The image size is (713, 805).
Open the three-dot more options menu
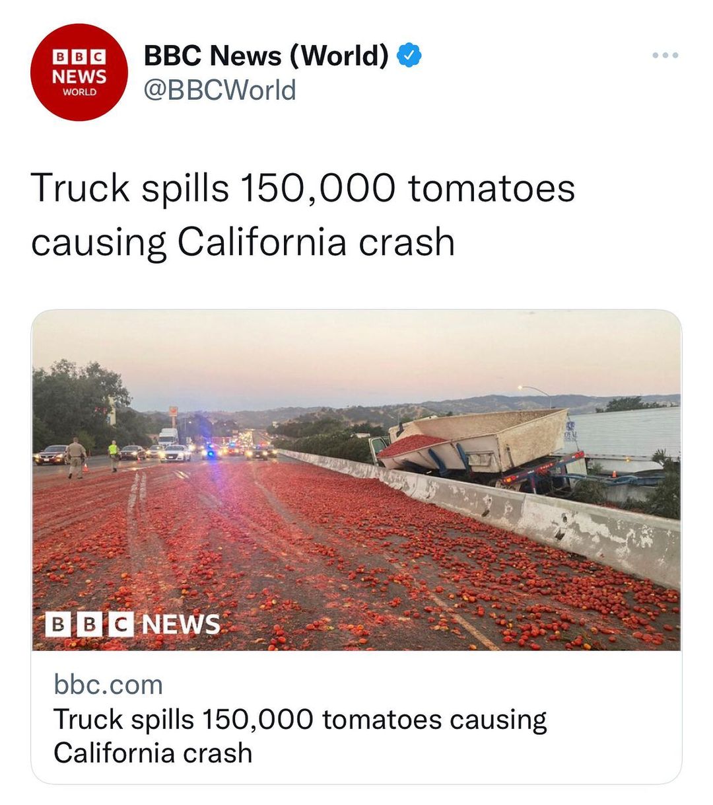click(x=665, y=56)
